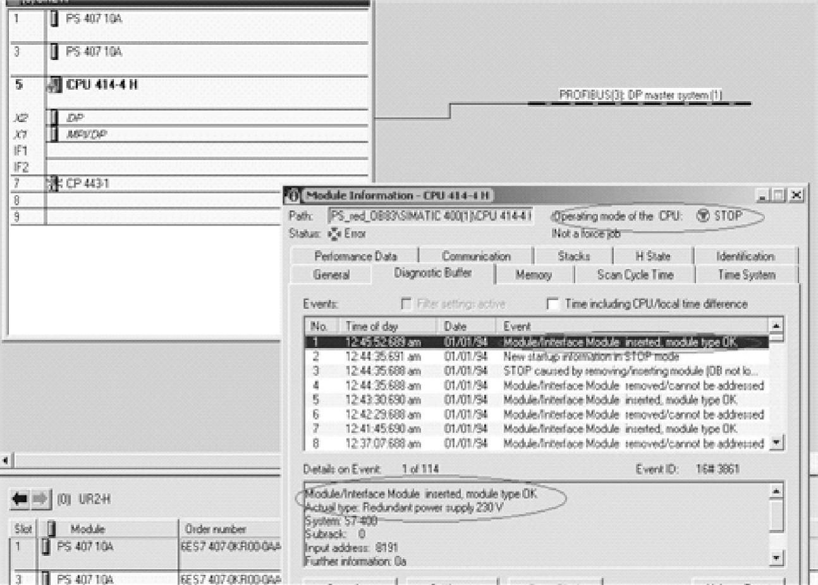Click the CPU 414-4 H module icon

pos(55,85)
